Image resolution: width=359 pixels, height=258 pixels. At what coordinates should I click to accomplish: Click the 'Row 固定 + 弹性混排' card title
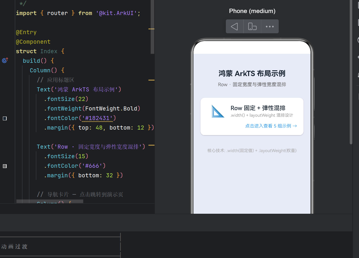[x=258, y=108]
